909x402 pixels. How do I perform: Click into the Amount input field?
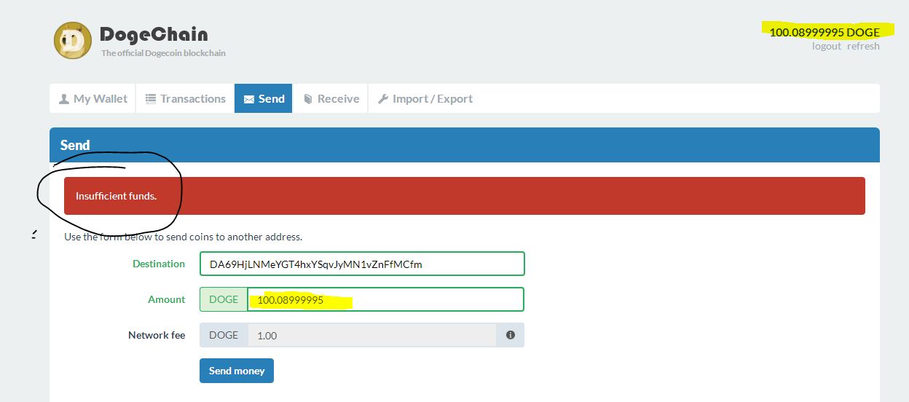pos(386,299)
